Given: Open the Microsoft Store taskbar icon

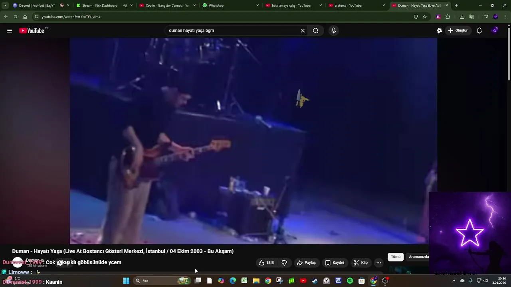Looking at the screenshot, I should pyautogui.click(x=361, y=281).
